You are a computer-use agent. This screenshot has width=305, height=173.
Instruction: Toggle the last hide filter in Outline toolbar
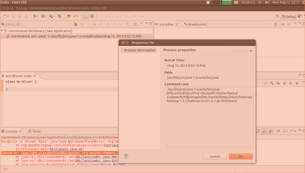(297, 83)
